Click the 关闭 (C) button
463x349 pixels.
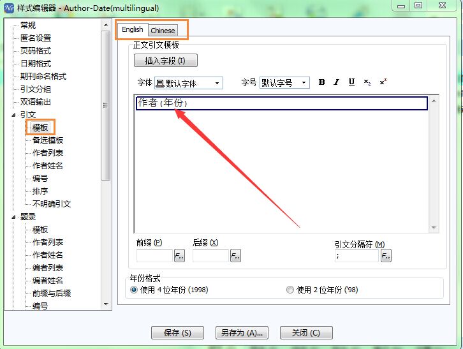click(306, 333)
